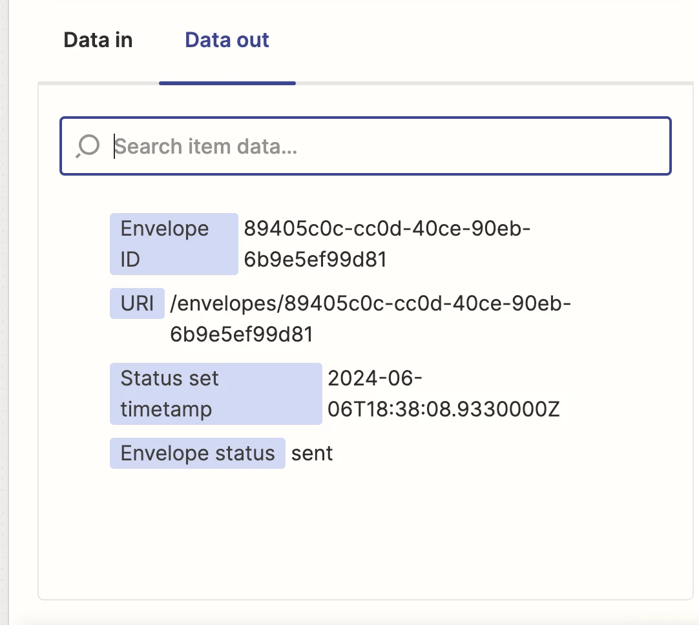Switch to the Data in tab
The height and width of the screenshot is (625, 699).
(x=98, y=40)
